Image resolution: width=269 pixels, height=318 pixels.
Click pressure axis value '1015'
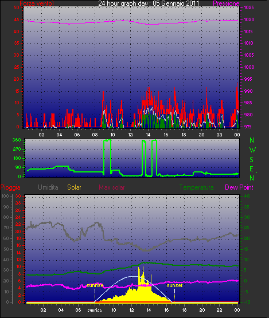tap(248, 32)
